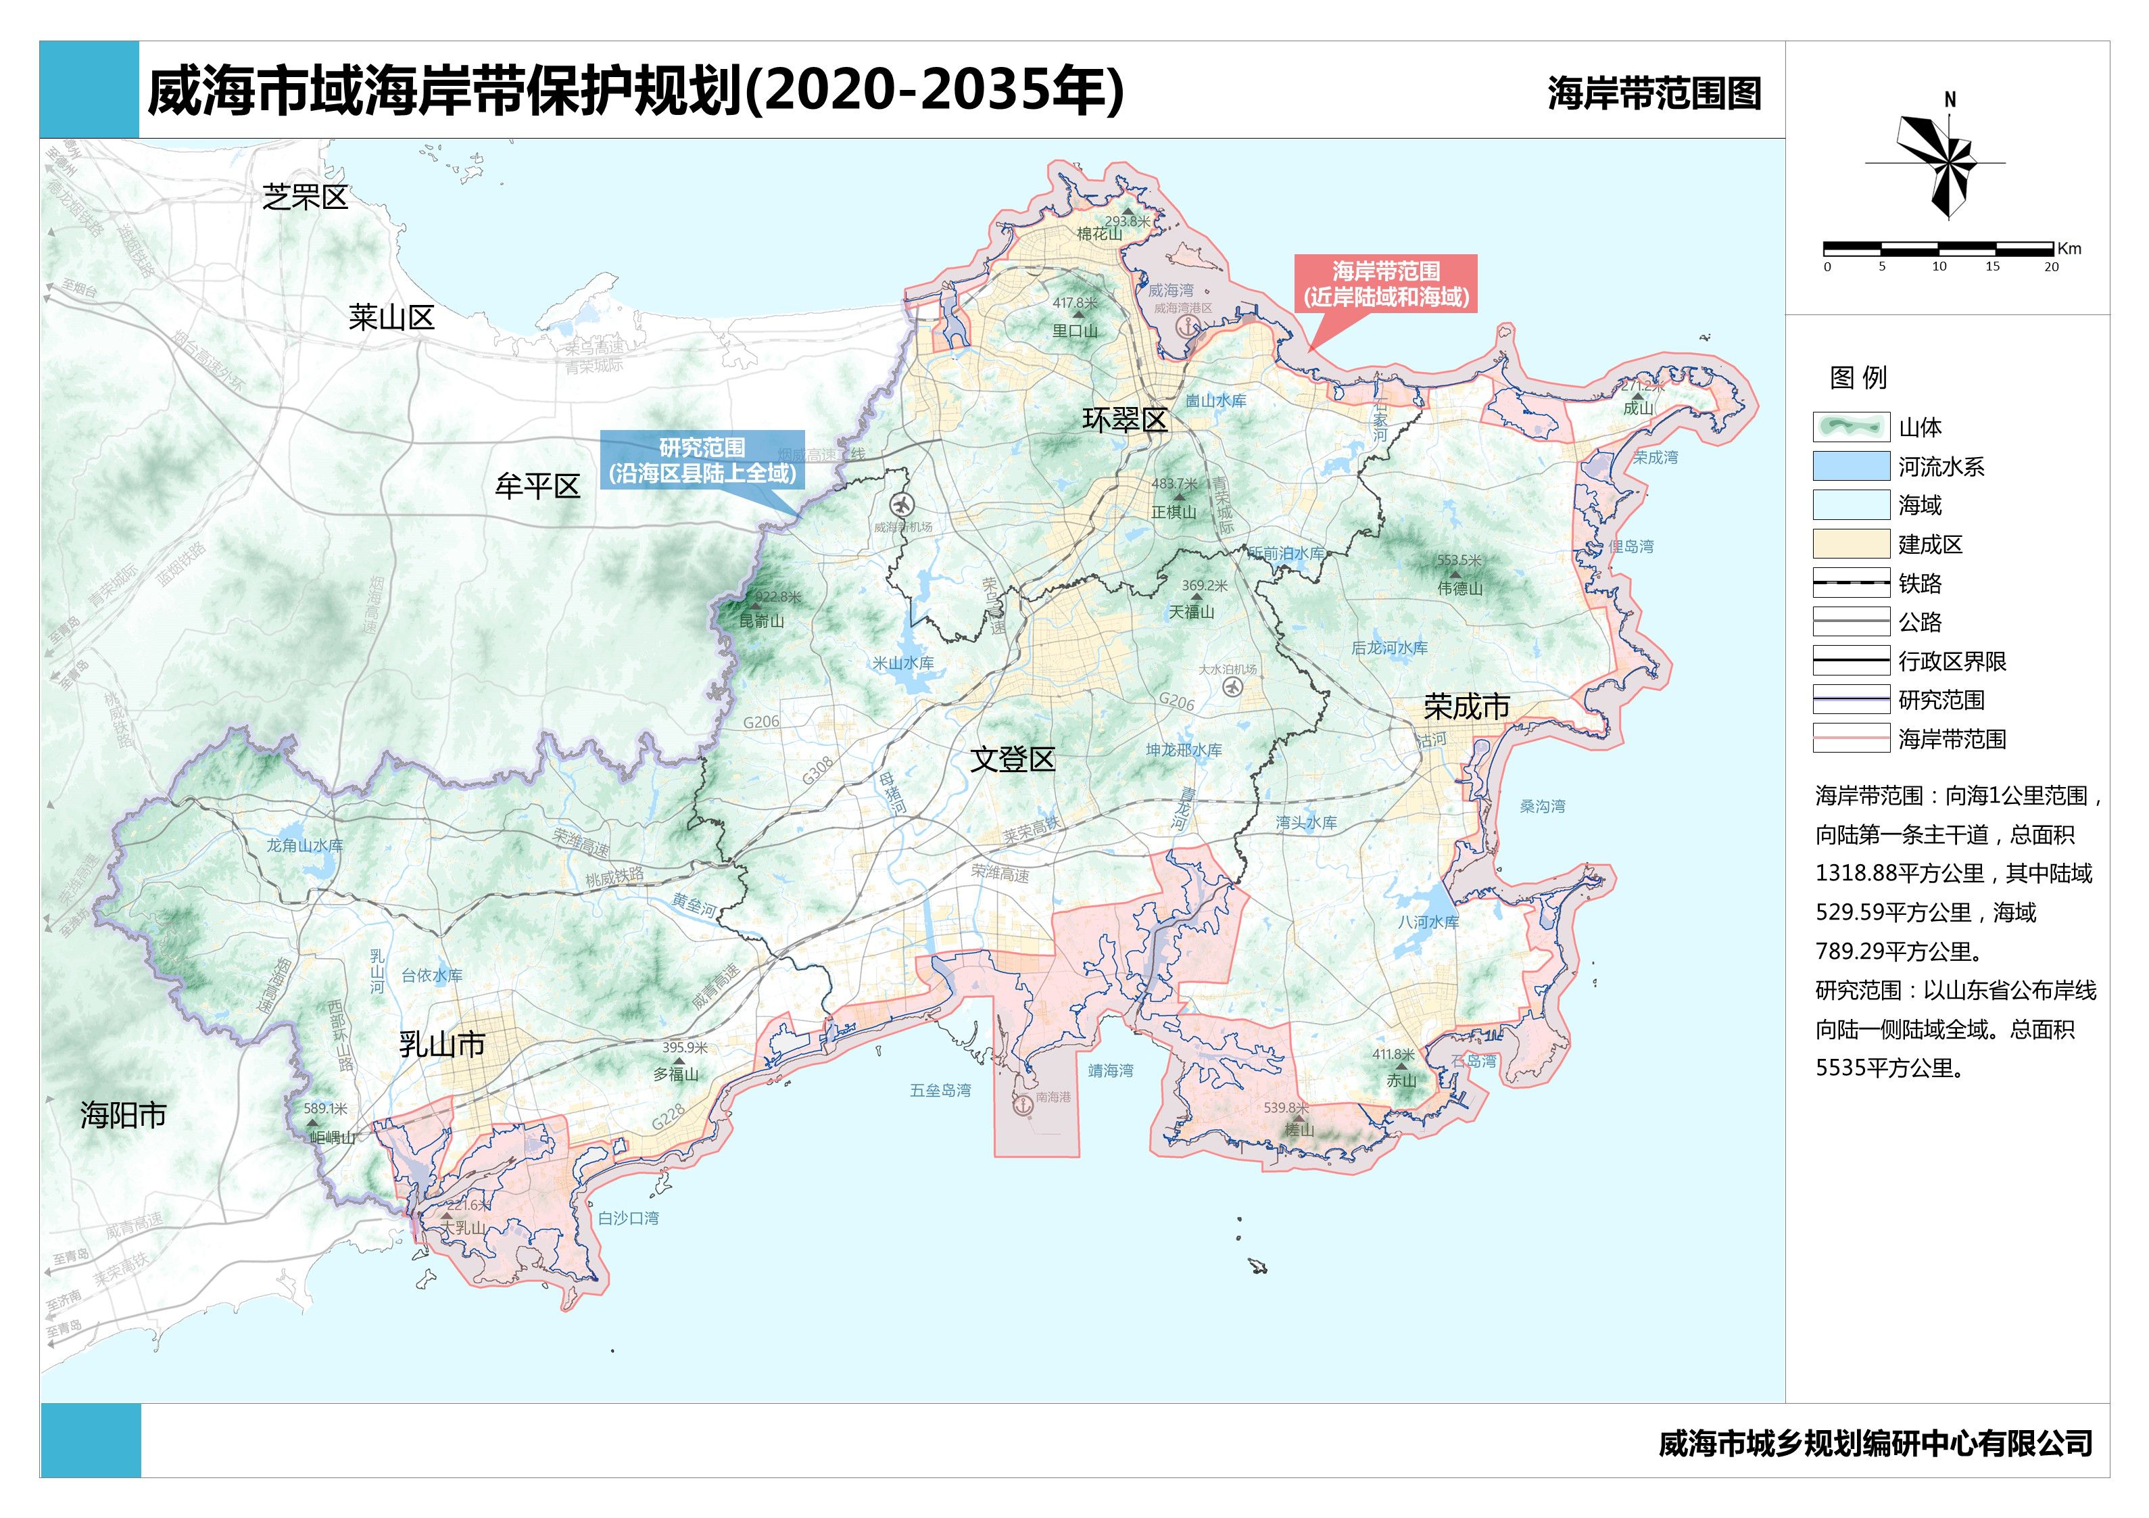This screenshot has height=1518, width=2149.
Task: Click the Huancui District label
Action: tap(1125, 419)
